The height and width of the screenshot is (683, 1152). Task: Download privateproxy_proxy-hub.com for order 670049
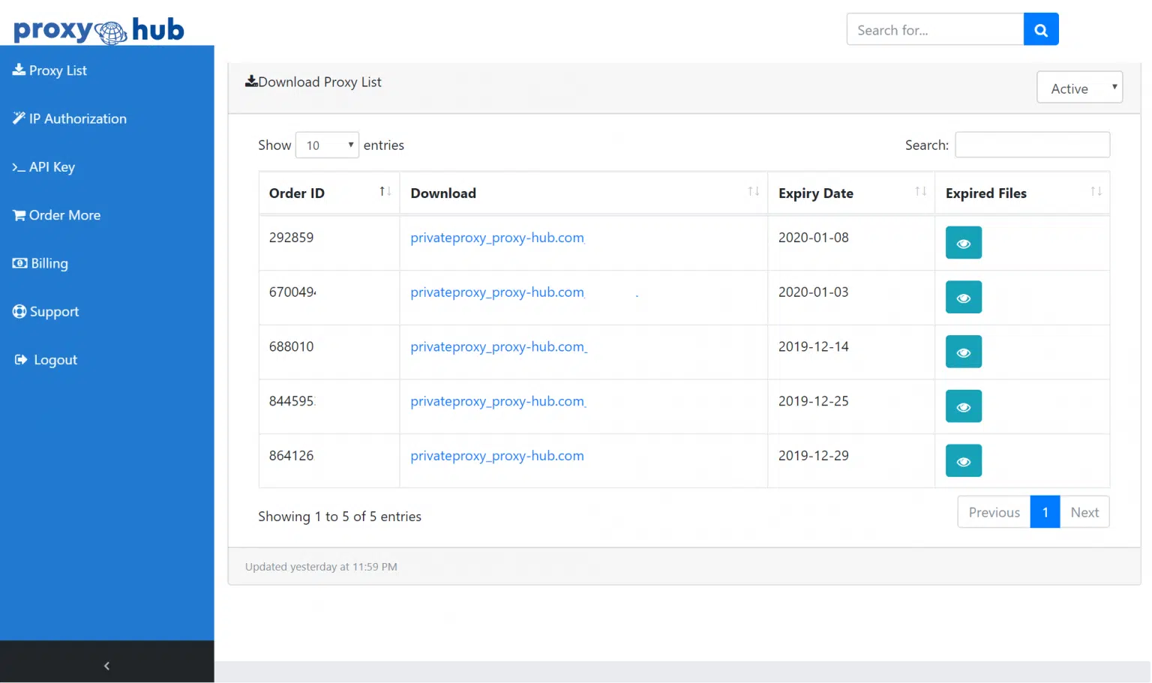tap(497, 292)
